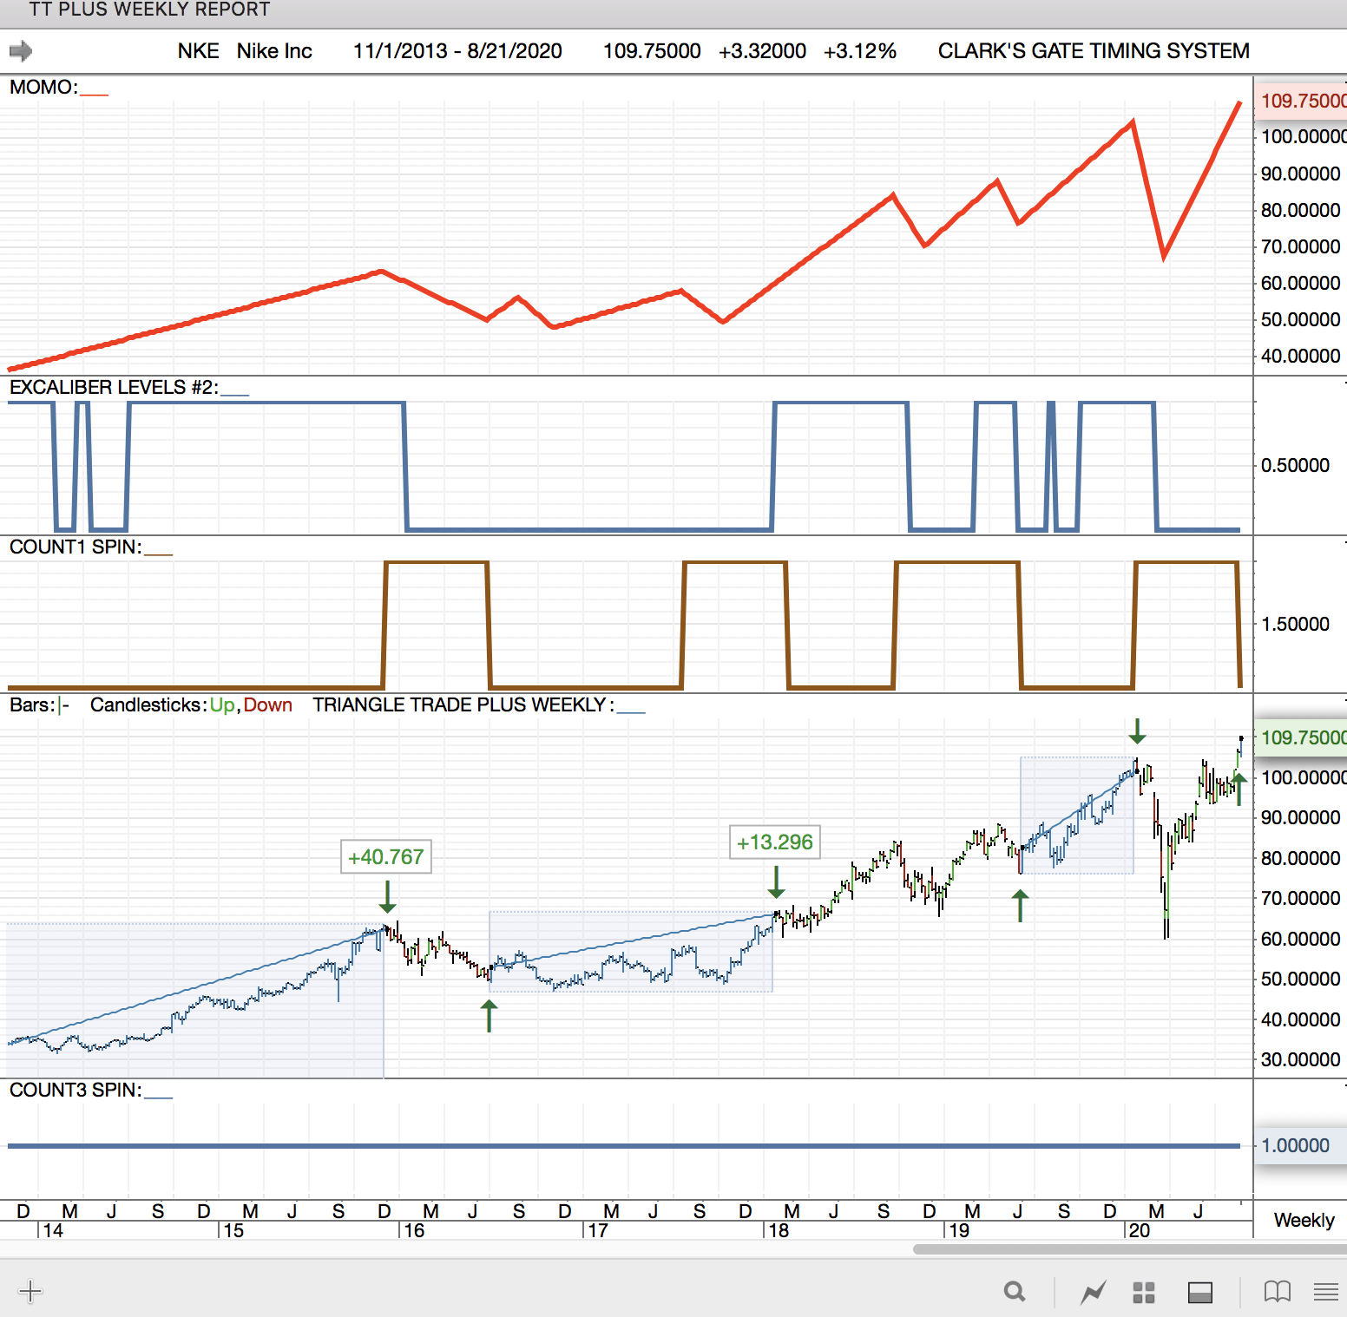Click the NKE ticker symbol field

198,51
